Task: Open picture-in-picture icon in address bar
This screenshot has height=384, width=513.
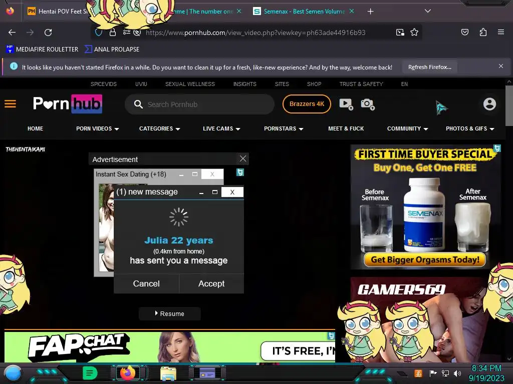Action: tap(400, 32)
